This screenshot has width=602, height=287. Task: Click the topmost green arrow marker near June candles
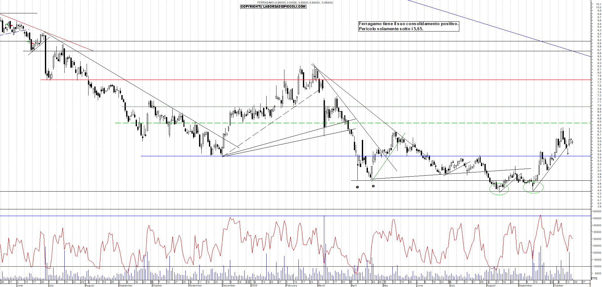click(x=7, y=24)
